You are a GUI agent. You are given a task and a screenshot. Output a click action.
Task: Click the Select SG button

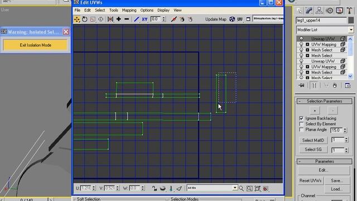coord(313,150)
